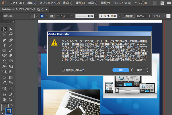Image resolution: width=172 pixels, height=115 pixels.
Task: Open the ヘルプ(H) menu
Action: pyautogui.click(x=141, y=3)
